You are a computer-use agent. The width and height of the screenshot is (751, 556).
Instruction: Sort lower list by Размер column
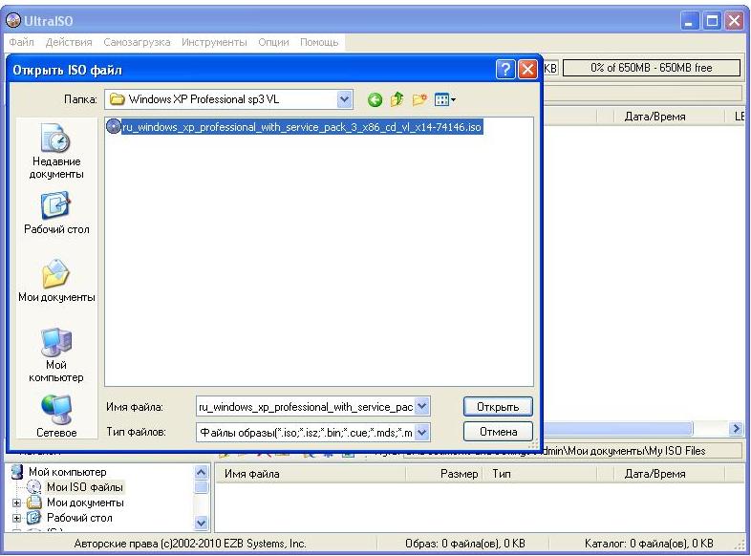tap(444, 474)
